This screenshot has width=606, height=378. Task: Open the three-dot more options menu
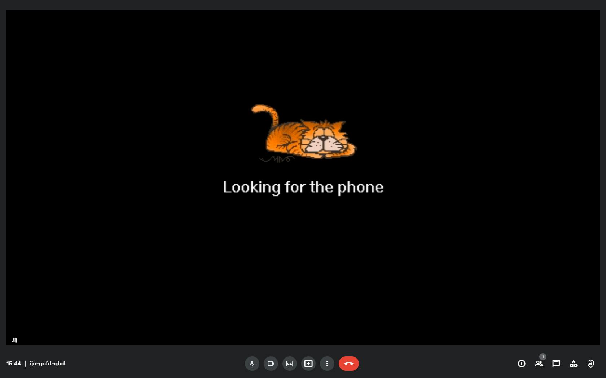tap(327, 364)
